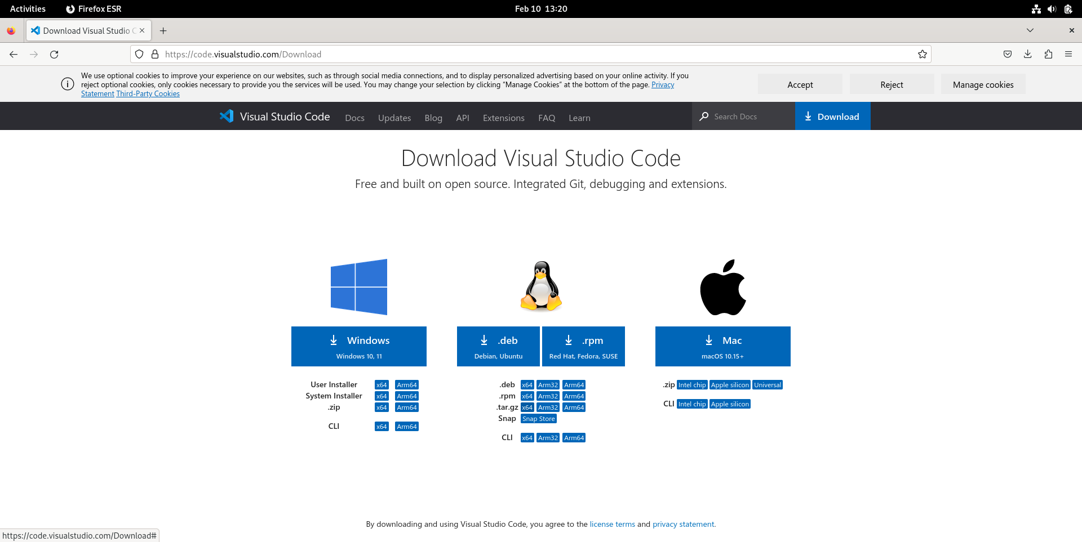Reload the page with the refresh icon
This screenshot has width=1082, height=542.
click(54, 54)
